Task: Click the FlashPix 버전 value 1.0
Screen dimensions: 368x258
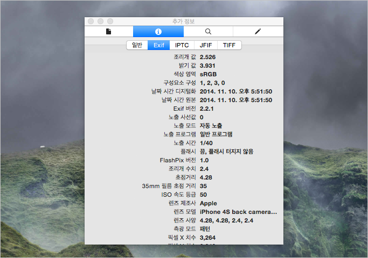Action: pos(204,160)
